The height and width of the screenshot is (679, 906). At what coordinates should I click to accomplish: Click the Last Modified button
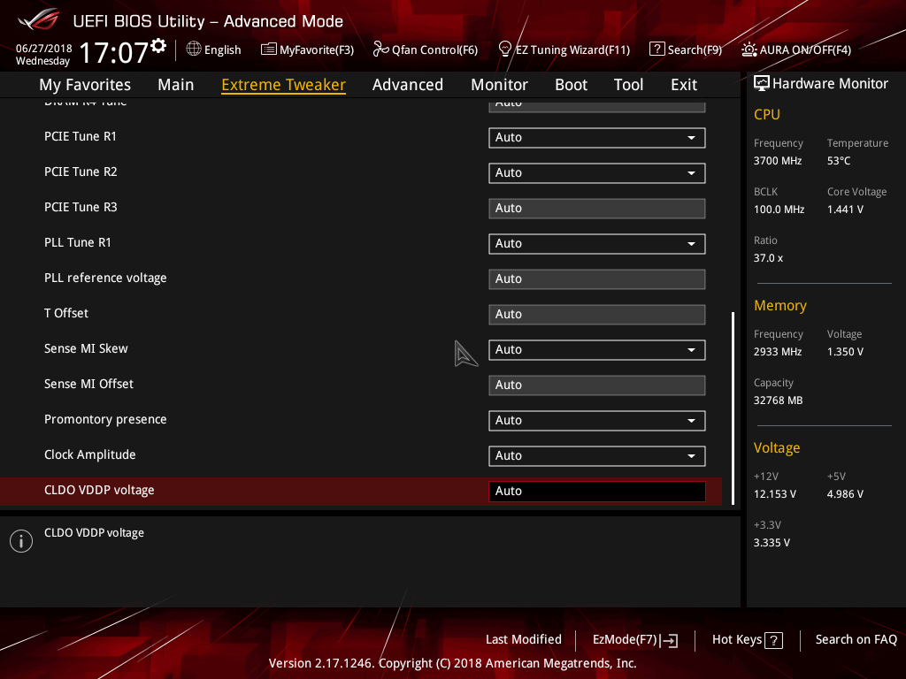click(524, 639)
